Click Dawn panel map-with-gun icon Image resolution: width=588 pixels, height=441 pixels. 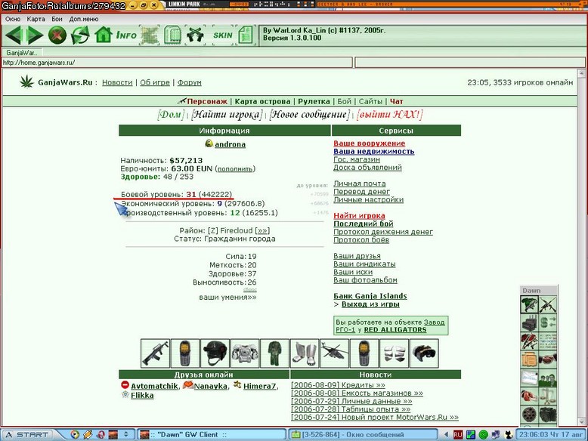pyautogui.click(x=530, y=304)
